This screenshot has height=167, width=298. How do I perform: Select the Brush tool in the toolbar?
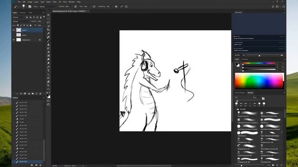pyautogui.click(x=48, y=41)
